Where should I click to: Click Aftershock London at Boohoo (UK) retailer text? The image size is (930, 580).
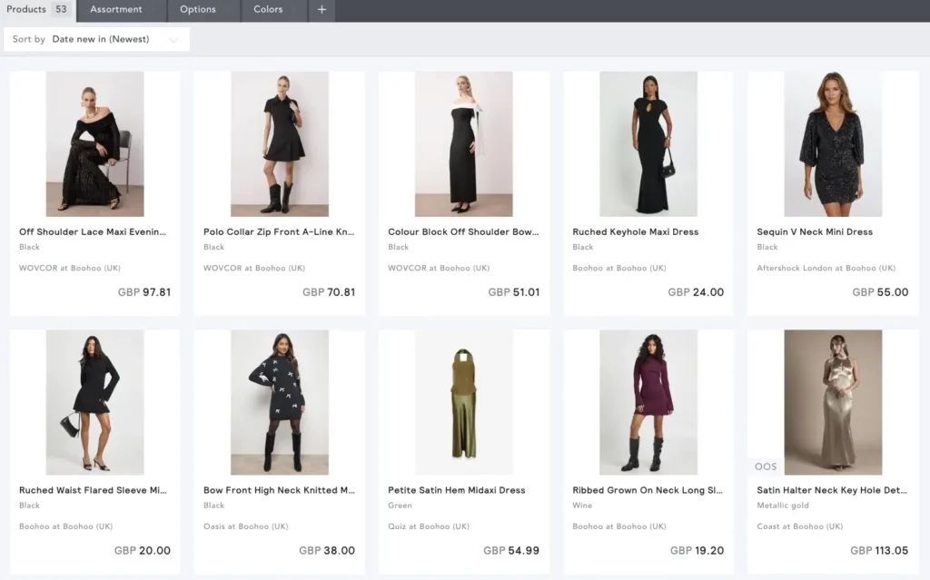pos(826,269)
